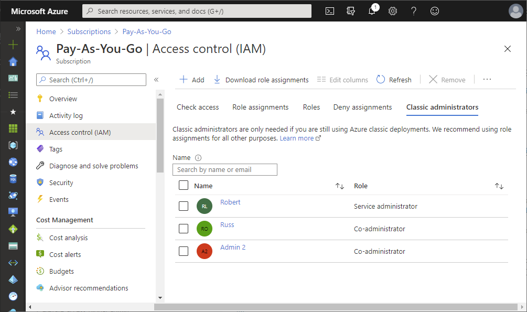Expand the left portal menu chevrons
Image resolution: width=527 pixels, height=312 pixels.
point(18,29)
